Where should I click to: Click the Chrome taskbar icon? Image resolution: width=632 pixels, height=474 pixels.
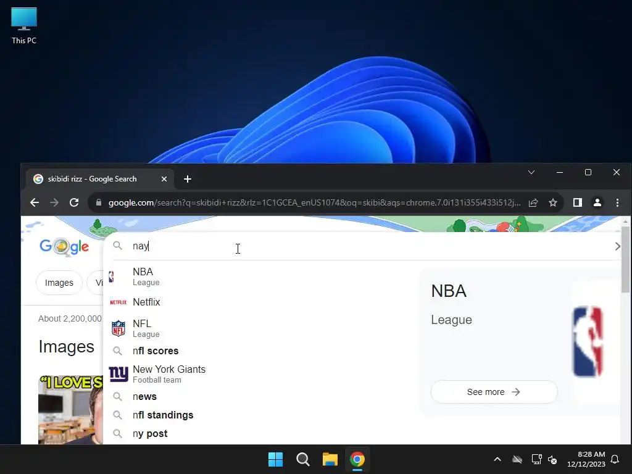click(x=357, y=459)
